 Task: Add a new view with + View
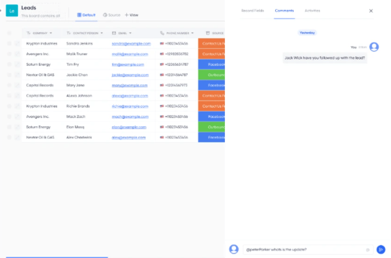coord(131,14)
